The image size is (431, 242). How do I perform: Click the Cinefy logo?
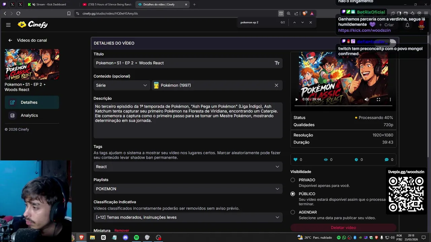tap(33, 25)
